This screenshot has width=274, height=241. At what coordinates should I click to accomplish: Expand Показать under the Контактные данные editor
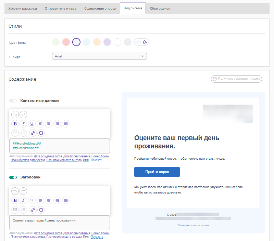pos(97,160)
